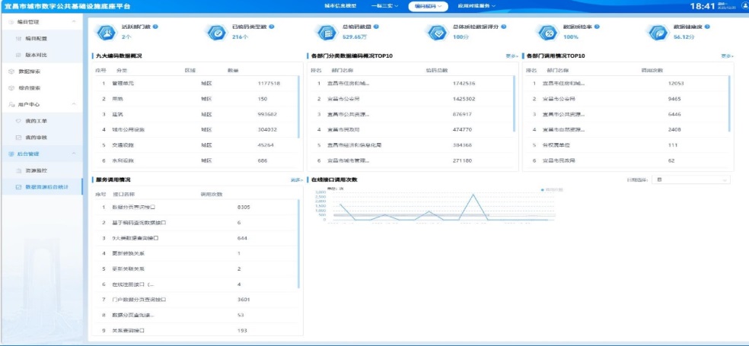Click the 数据质检率 percent icon
This screenshot has height=346, width=749.
pyautogui.click(x=547, y=32)
